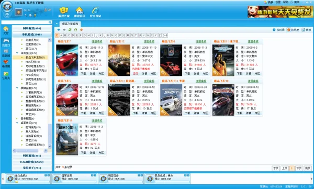Click the green home icon in the navigation toolbar
This screenshot has width=314, height=189.
[75, 30]
